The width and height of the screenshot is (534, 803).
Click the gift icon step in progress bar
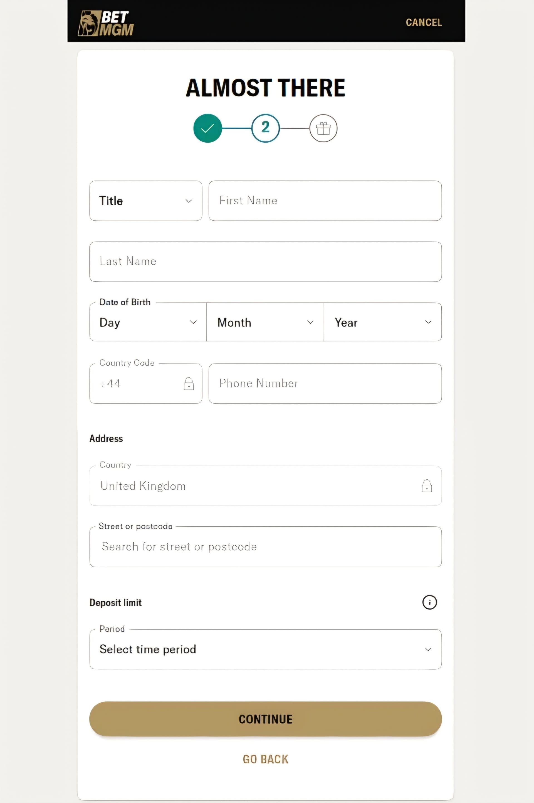323,128
